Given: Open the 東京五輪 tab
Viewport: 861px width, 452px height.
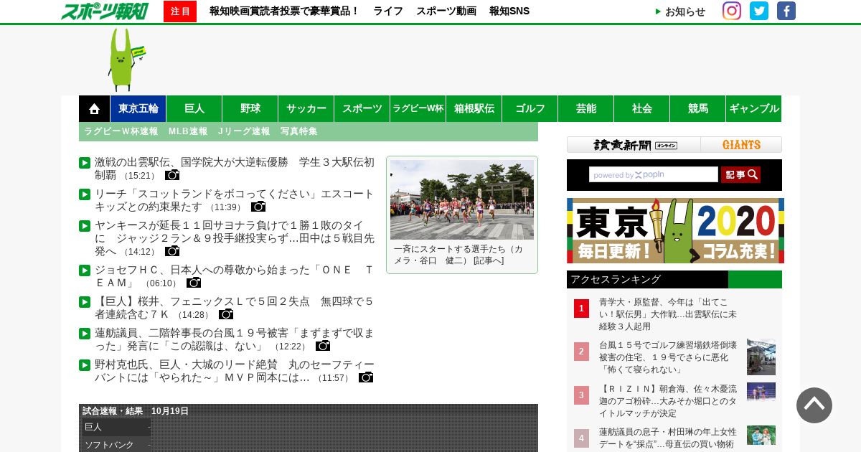Looking at the screenshot, I should pyautogui.click(x=138, y=108).
